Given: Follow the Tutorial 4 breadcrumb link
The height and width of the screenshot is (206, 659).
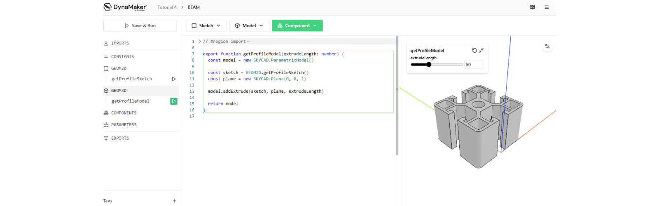Looking at the screenshot, I should [x=167, y=7].
